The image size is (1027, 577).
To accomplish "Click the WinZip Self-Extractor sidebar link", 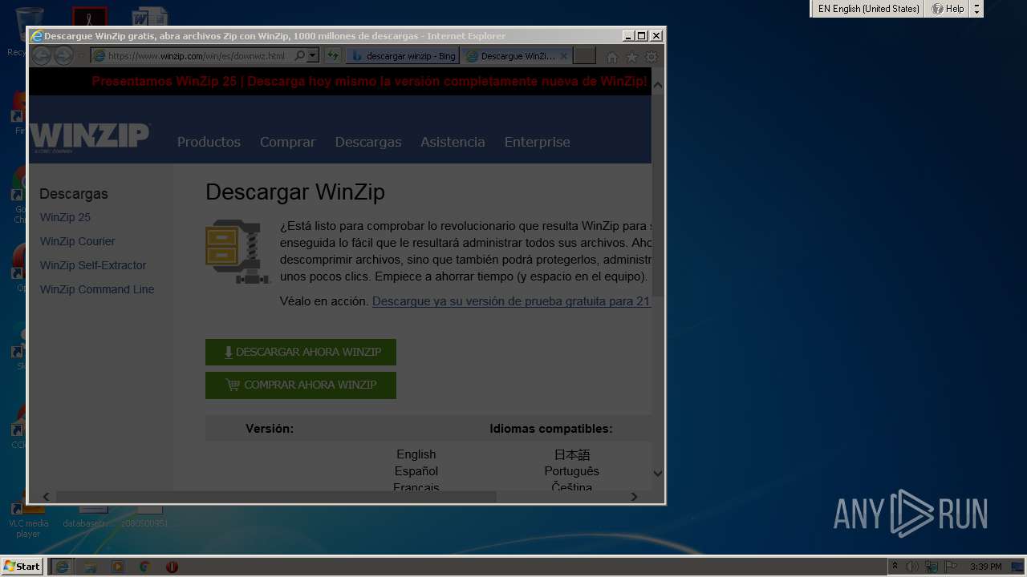I will [x=93, y=265].
